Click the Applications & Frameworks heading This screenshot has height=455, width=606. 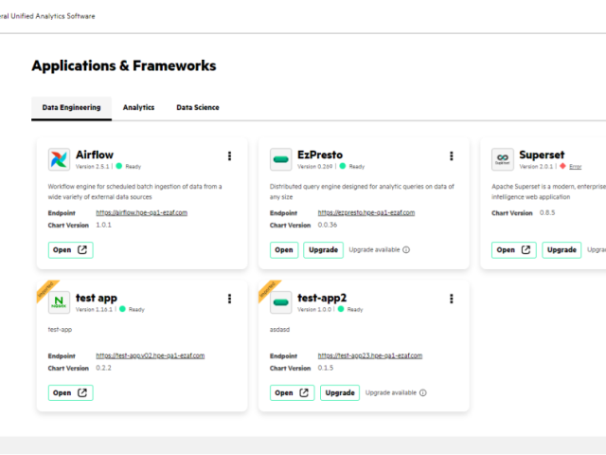coord(124,65)
